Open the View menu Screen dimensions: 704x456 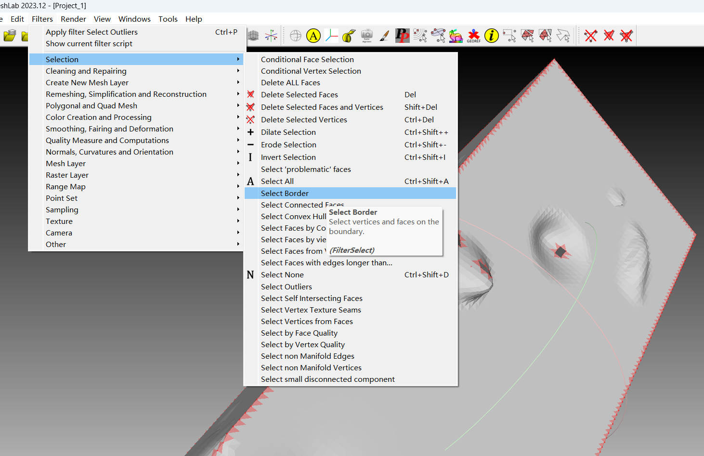click(x=102, y=19)
